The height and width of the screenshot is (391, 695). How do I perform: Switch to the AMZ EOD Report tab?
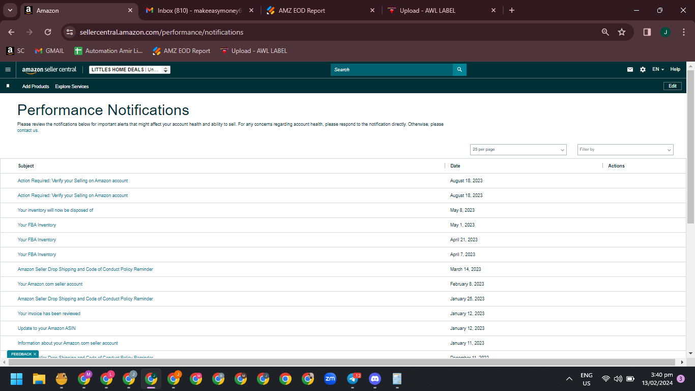tap(321, 10)
